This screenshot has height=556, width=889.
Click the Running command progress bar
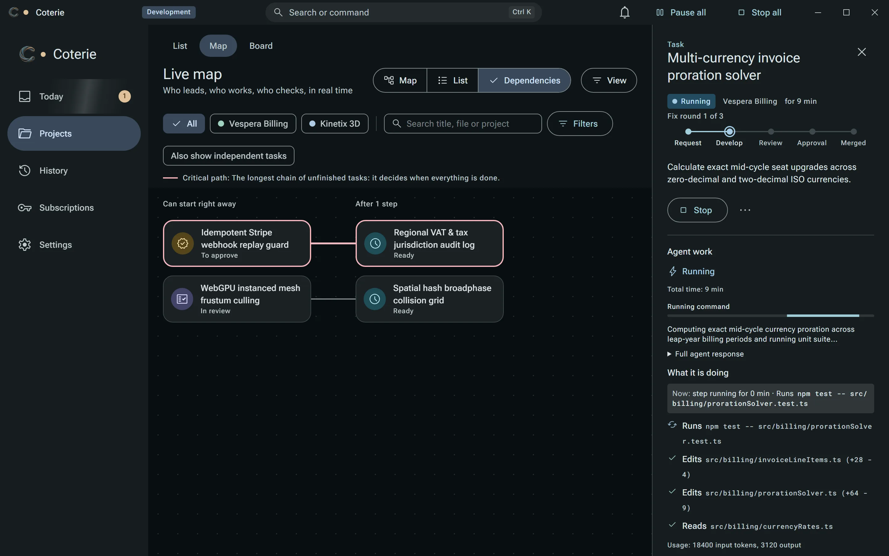point(770,315)
